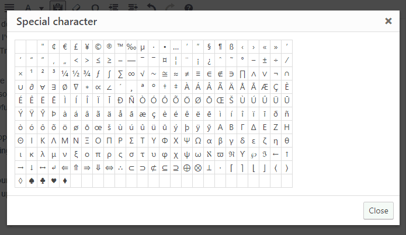The image size is (406, 235).
Task: Insert the aleph ℵ symbol
Action: click(209, 155)
